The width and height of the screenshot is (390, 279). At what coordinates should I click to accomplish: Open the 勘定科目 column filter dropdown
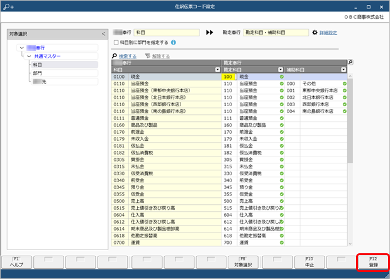(x=281, y=70)
